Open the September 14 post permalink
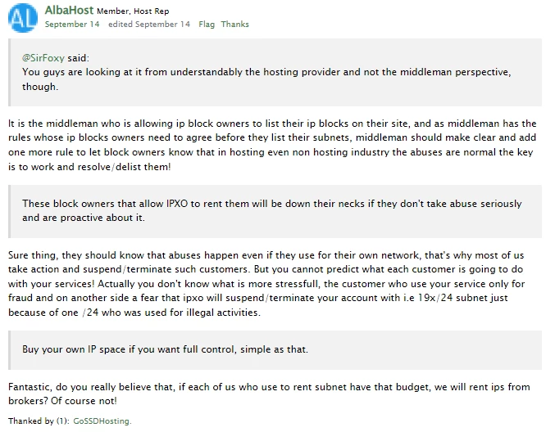The image size is (555, 432). tap(72, 25)
